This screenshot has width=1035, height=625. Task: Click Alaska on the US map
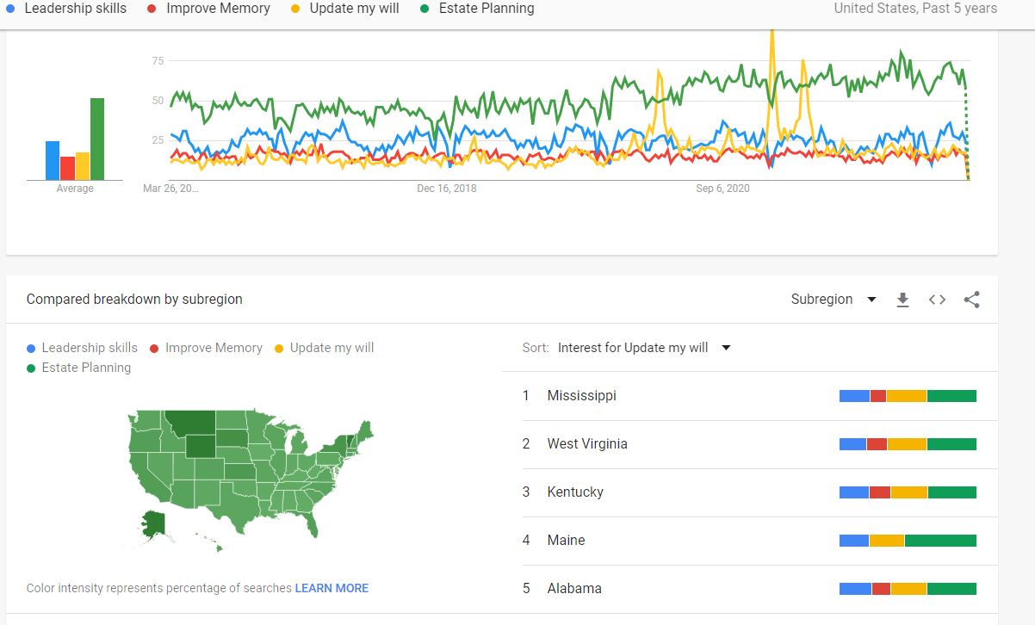point(153,526)
